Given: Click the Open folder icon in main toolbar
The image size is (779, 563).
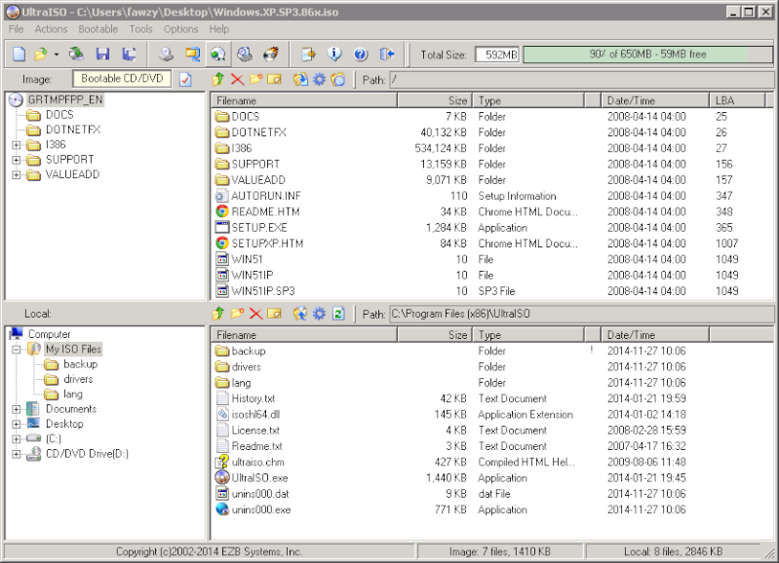Looking at the screenshot, I should tap(41, 55).
